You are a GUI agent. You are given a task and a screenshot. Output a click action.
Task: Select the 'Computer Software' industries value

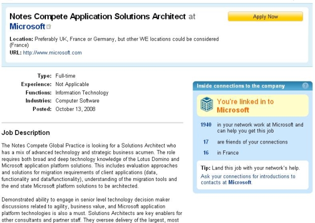click(x=77, y=100)
